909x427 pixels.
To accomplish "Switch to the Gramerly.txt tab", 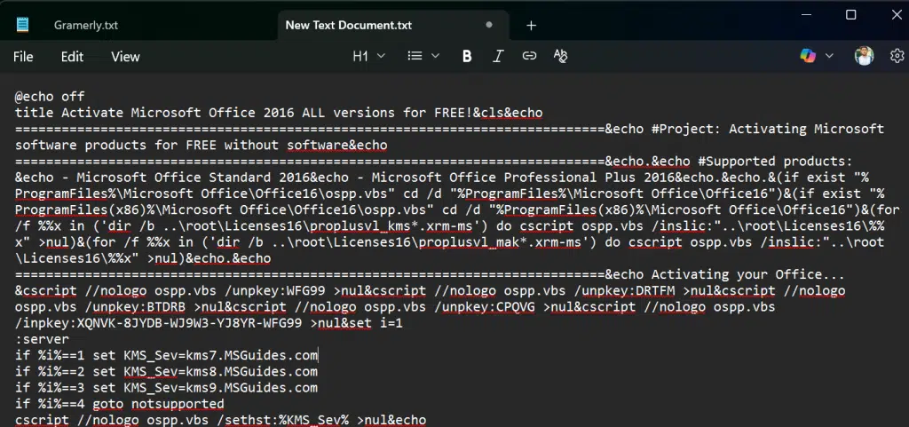I will [85, 25].
